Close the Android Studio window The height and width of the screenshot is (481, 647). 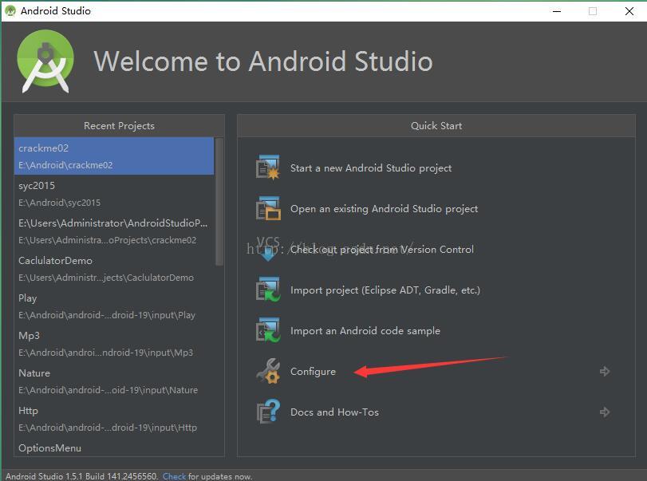(x=629, y=11)
